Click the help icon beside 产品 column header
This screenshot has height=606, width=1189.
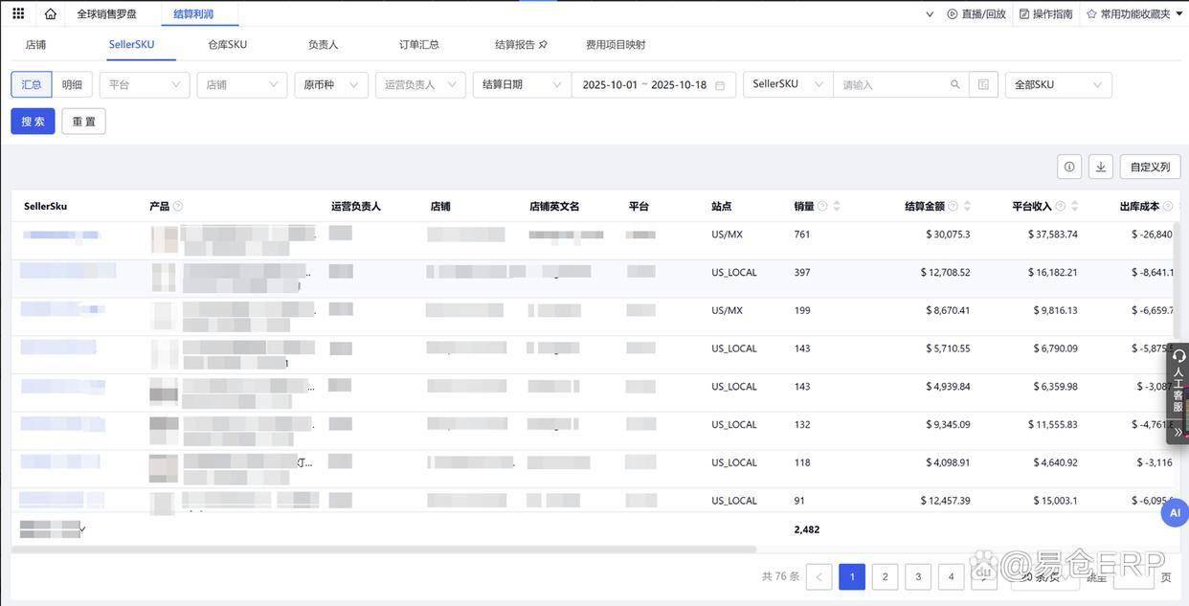[x=178, y=206]
